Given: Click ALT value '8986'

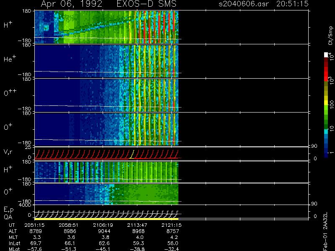Looking at the screenshot, I should coord(70,231).
